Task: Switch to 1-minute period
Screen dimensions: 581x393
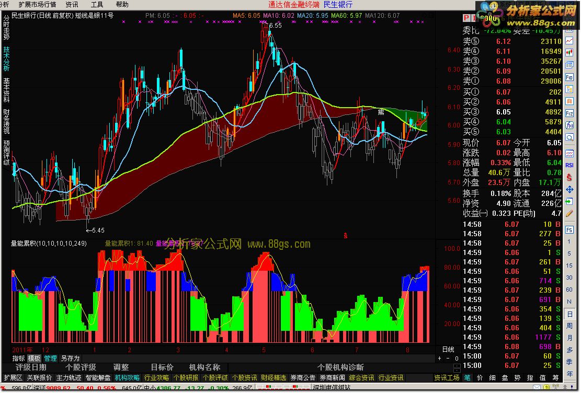Action: click(569, 241)
